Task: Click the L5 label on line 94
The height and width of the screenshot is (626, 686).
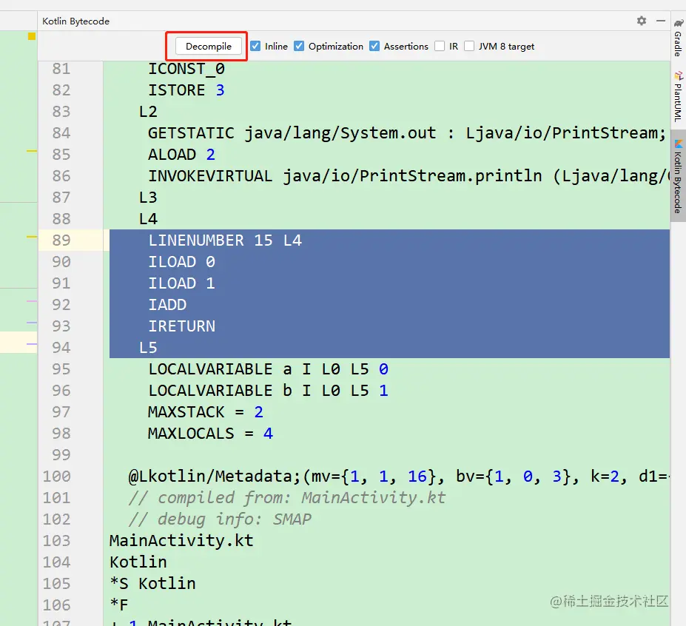Action: [x=148, y=347]
